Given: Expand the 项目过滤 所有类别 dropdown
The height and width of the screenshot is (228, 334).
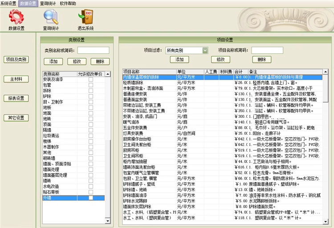Looking at the screenshot, I should pos(205,50).
